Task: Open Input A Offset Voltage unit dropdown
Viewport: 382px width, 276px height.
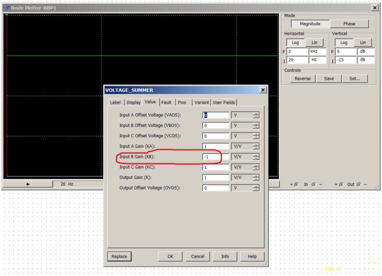Action: (x=256, y=115)
